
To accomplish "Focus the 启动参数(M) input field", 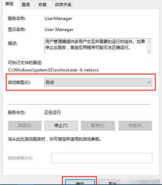I will (x=102, y=158).
